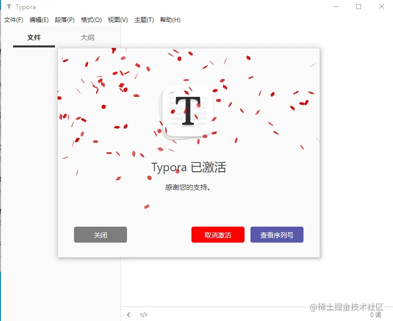Collapse sidebar with the left chevron icon

click(128, 315)
